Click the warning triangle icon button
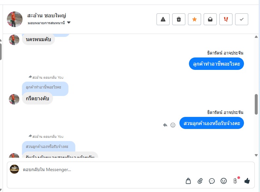This screenshot has width=260, height=192. (163, 19)
